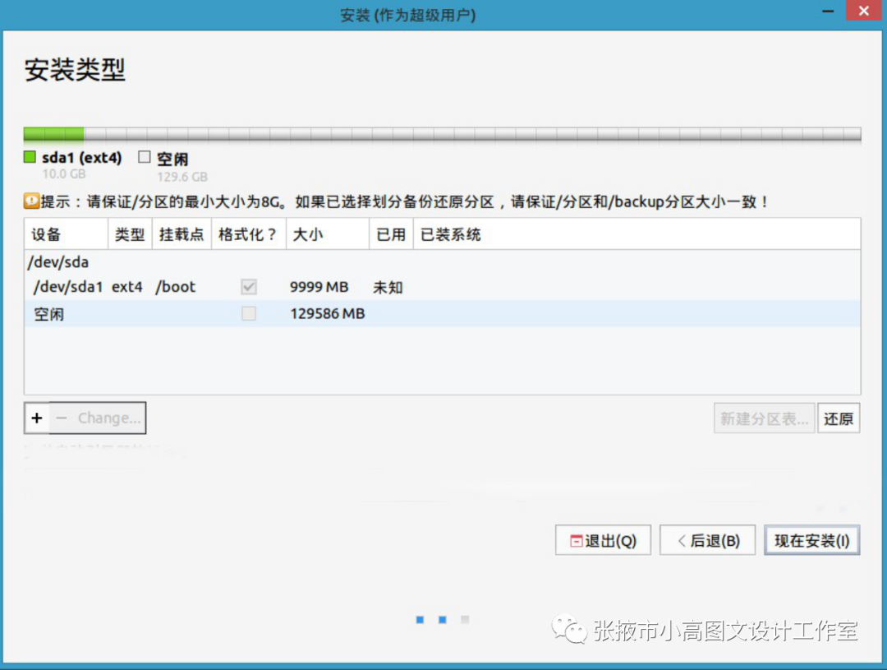Click the 大小 column header

tap(307, 234)
